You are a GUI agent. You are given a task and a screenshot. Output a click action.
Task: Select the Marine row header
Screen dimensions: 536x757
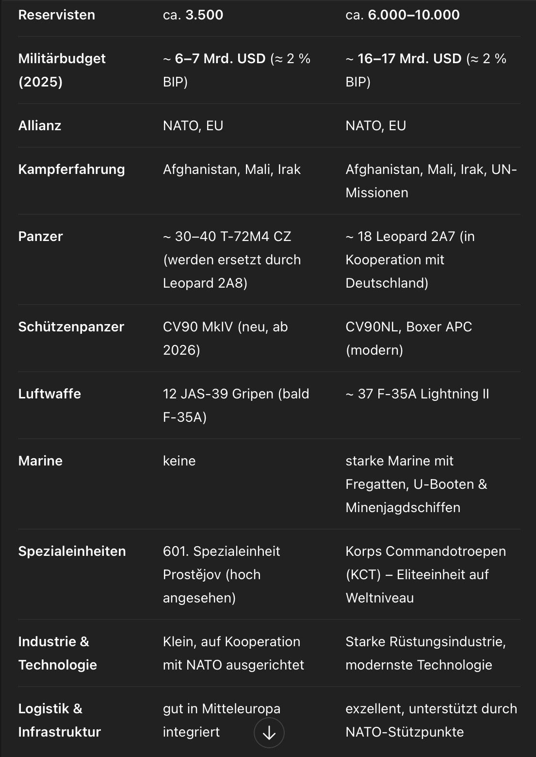click(x=40, y=461)
